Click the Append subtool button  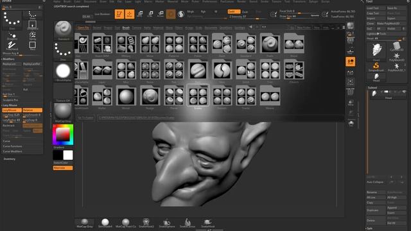[x=396, y=208]
